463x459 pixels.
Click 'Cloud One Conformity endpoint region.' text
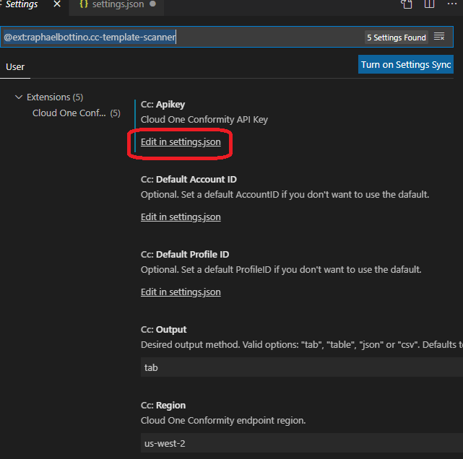click(223, 420)
